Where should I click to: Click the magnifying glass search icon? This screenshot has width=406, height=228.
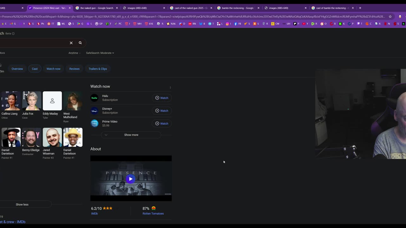tap(80, 43)
